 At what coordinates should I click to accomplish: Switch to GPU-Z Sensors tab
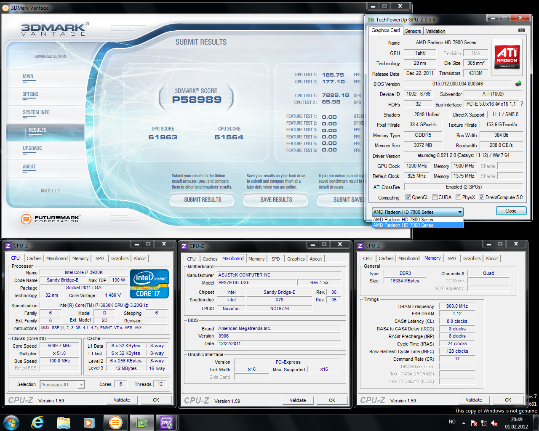[413, 31]
